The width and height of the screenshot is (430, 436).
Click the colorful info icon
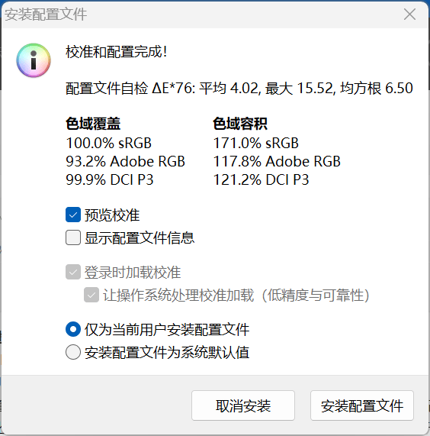click(x=34, y=60)
